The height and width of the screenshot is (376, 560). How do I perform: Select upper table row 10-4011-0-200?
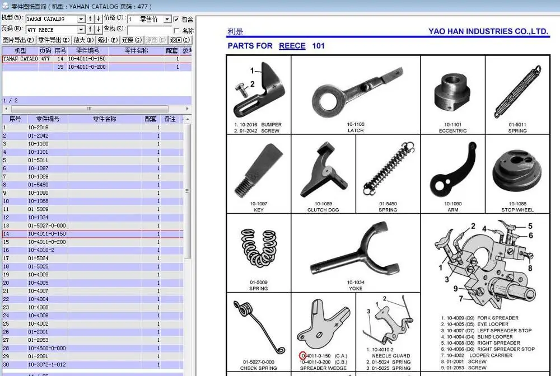pyautogui.click(x=96, y=67)
